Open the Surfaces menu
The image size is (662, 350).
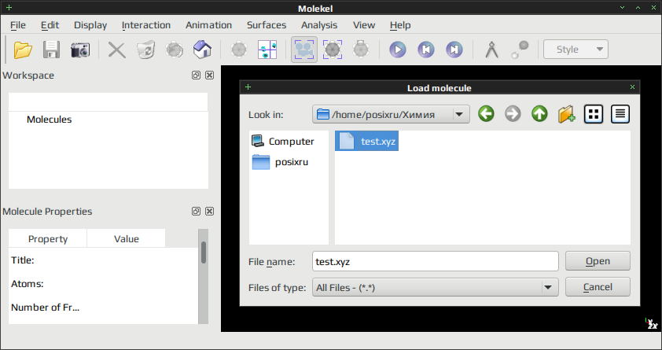tap(267, 25)
